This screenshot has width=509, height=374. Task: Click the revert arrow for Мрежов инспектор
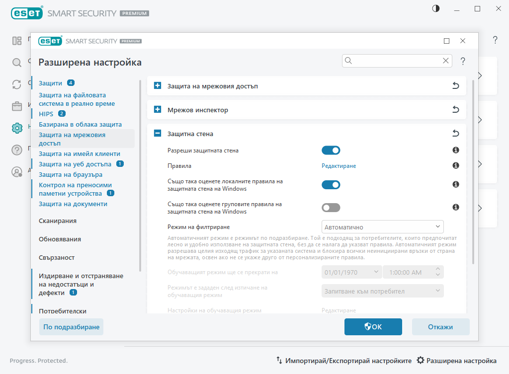coord(455,110)
